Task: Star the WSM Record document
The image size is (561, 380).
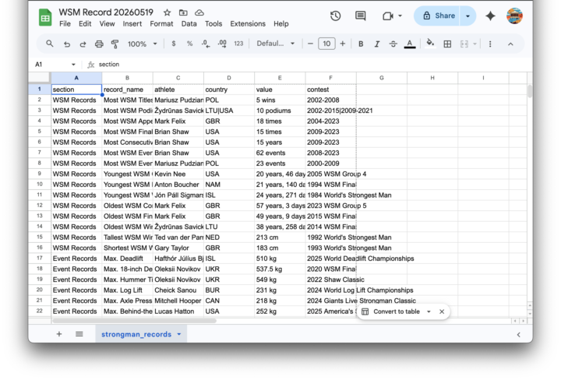Action: click(x=167, y=12)
